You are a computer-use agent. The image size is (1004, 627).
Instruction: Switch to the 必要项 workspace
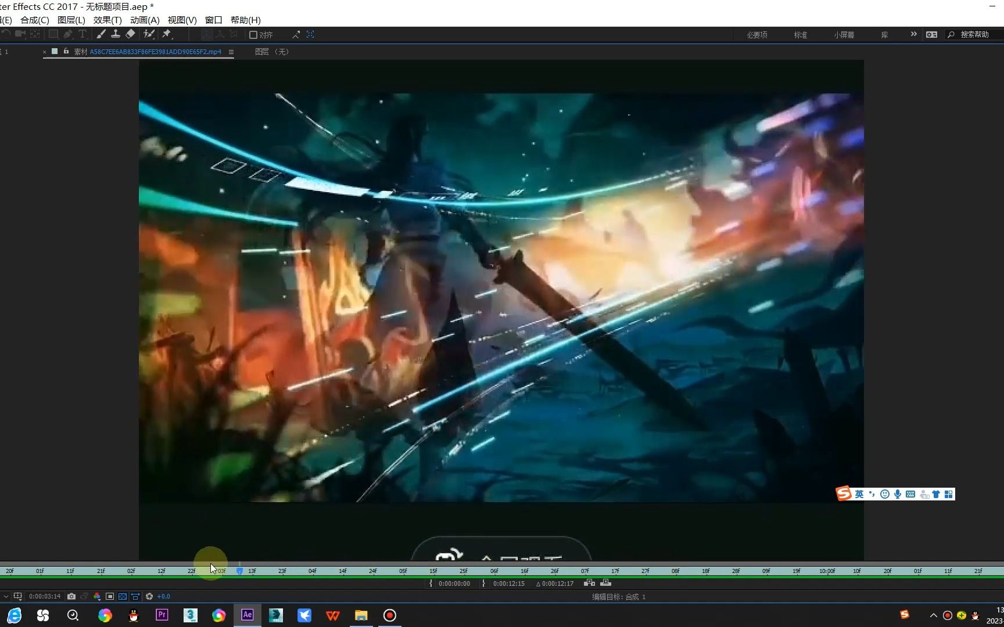(x=757, y=35)
